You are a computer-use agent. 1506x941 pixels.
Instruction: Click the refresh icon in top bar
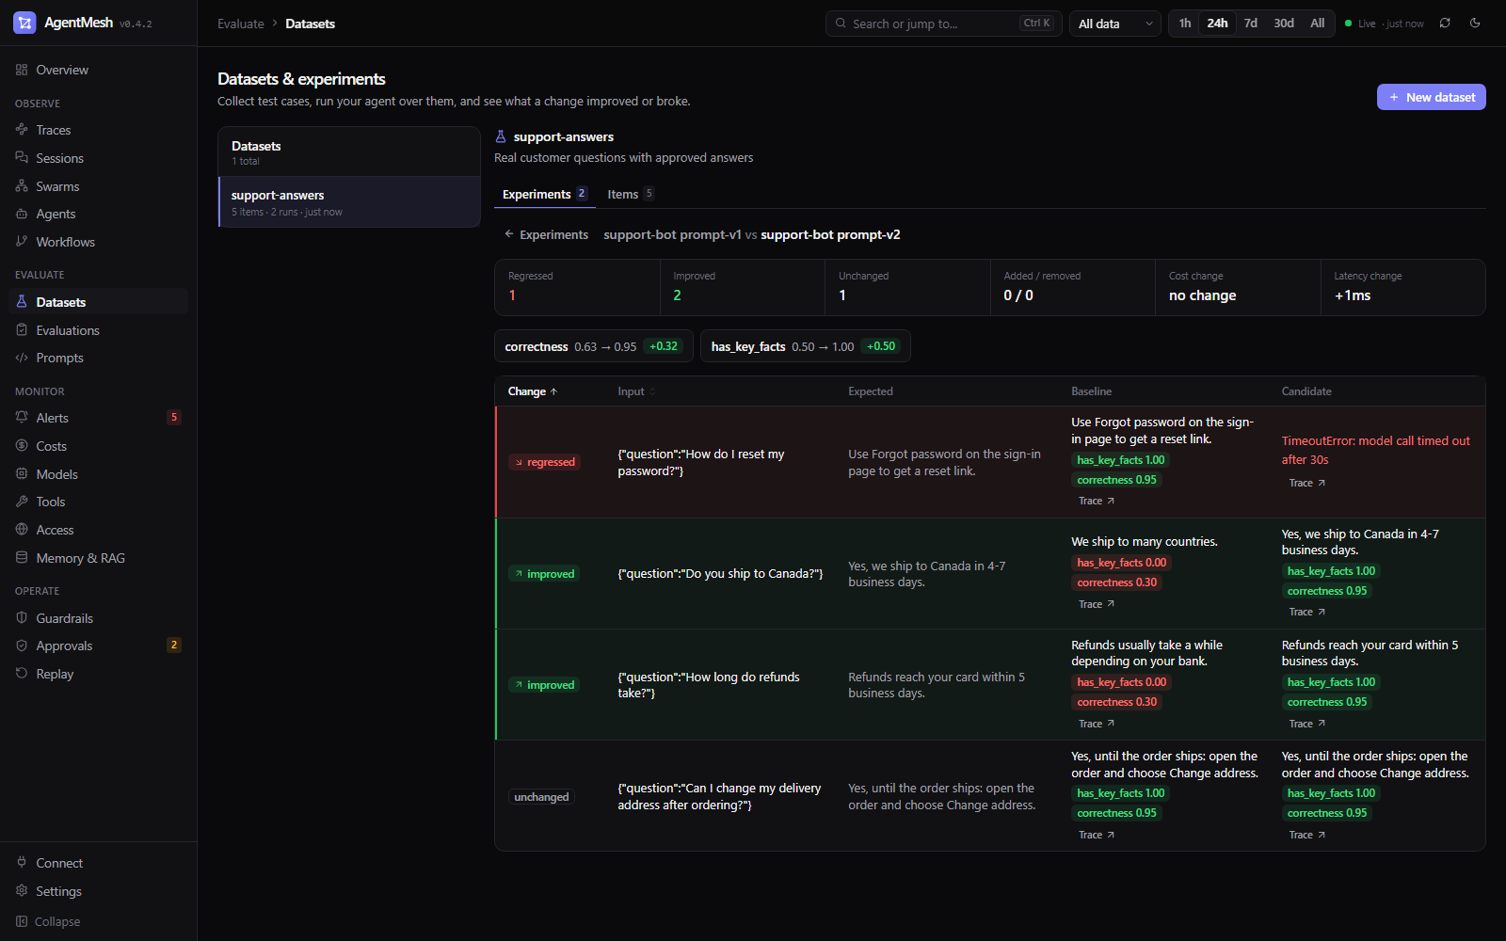coord(1445,24)
